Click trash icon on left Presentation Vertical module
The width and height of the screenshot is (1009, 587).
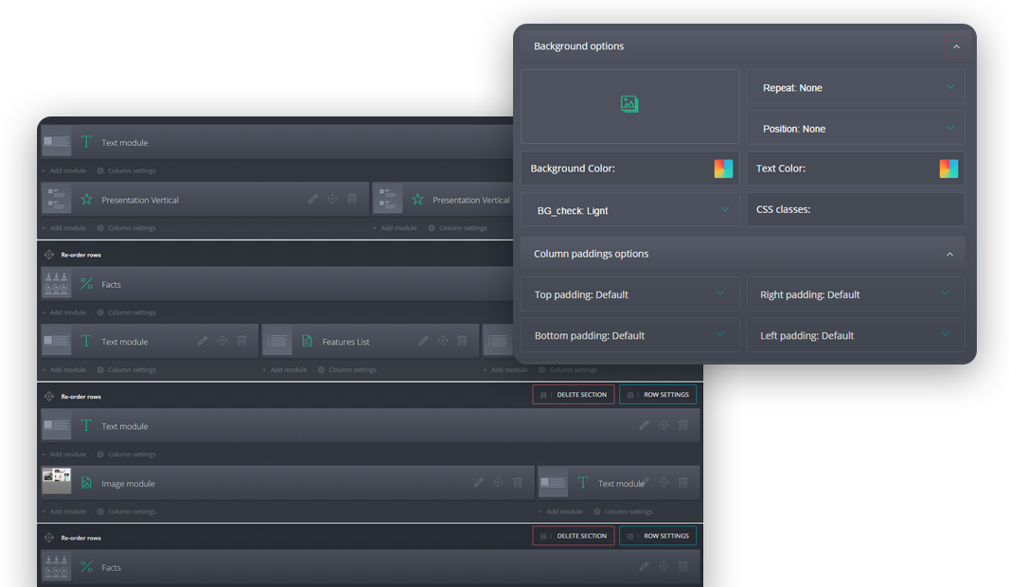(352, 200)
